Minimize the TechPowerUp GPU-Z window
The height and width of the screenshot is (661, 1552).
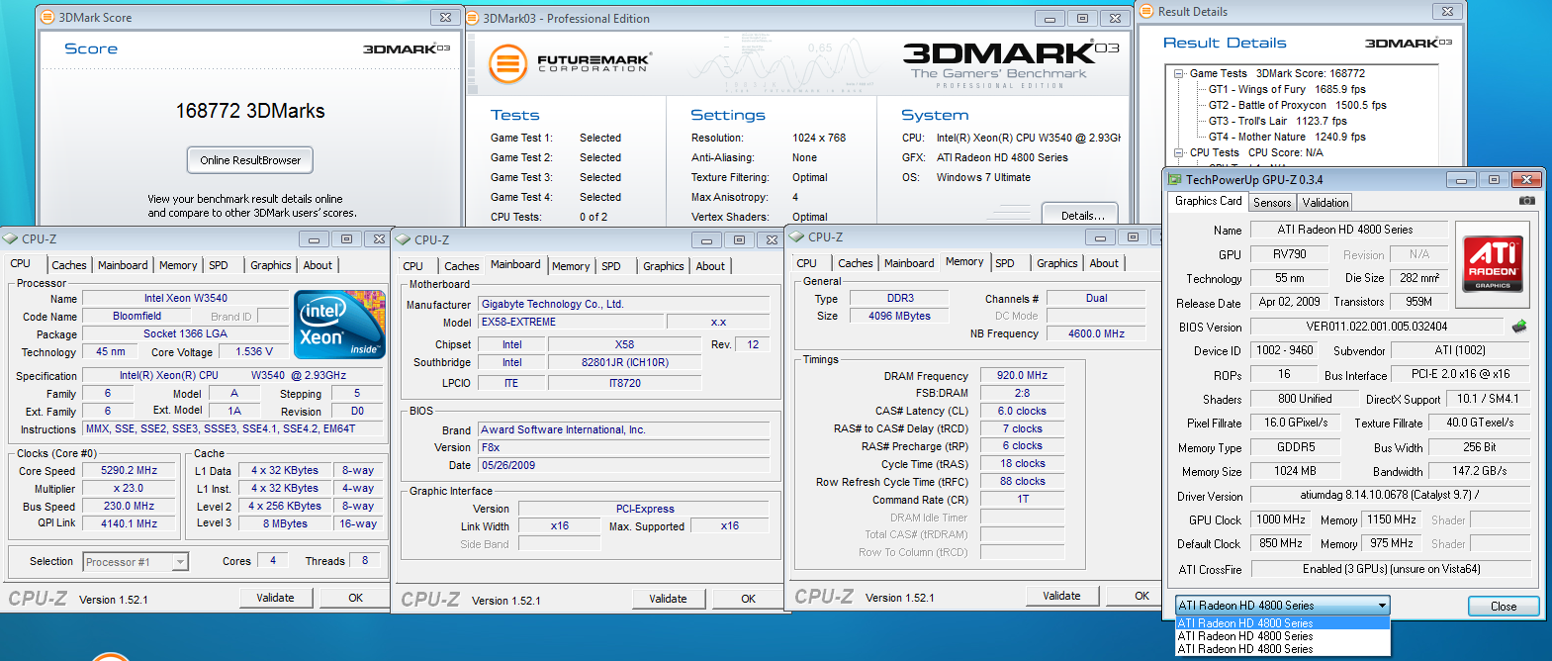click(1461, 179)
